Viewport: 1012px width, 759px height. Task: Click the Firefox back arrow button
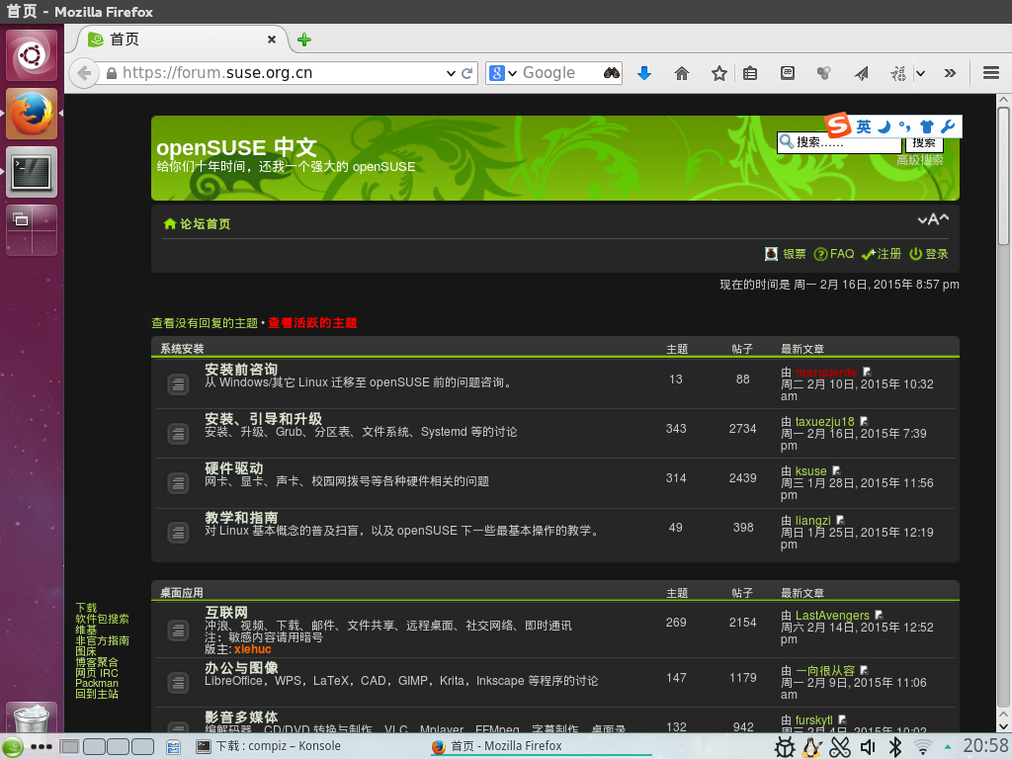pyautogui.click(x=83, y=73)
